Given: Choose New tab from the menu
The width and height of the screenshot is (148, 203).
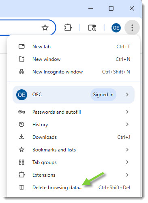Looking at the screenshot, I should (x=74, y=47).
